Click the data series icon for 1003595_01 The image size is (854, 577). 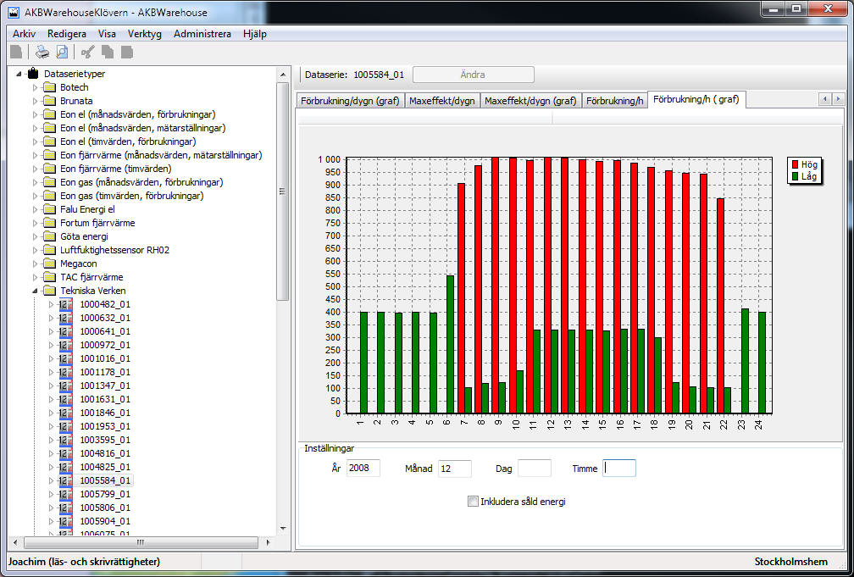pyautogui.click(x=66, y=440)
